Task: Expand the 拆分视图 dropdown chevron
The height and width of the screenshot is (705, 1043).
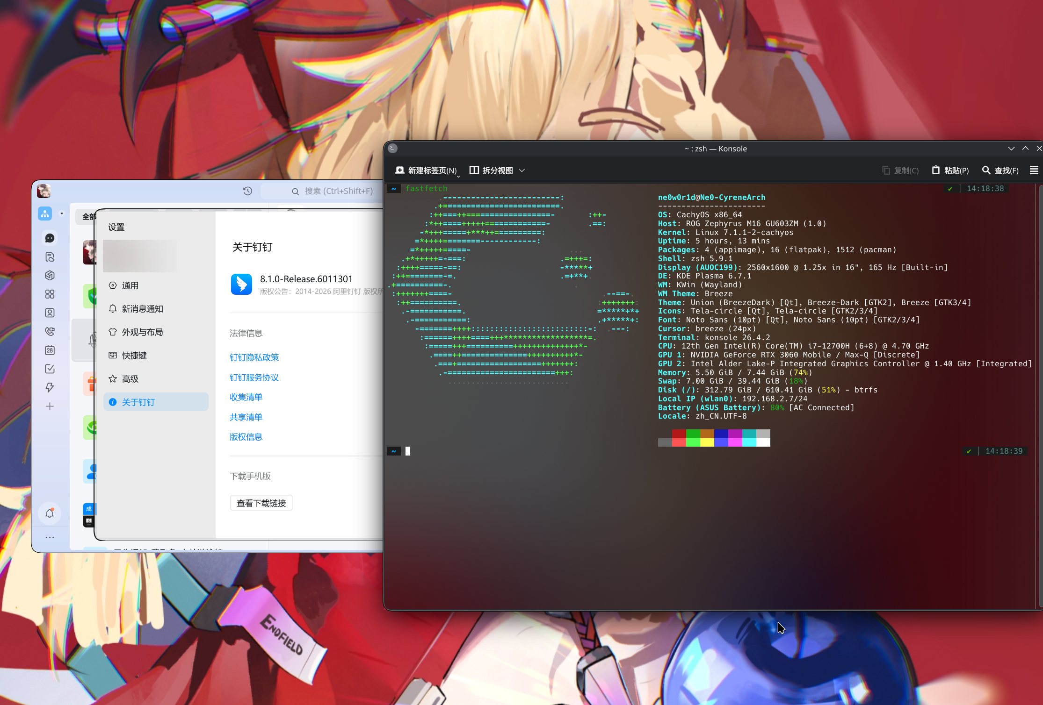Action: [522, 171]
